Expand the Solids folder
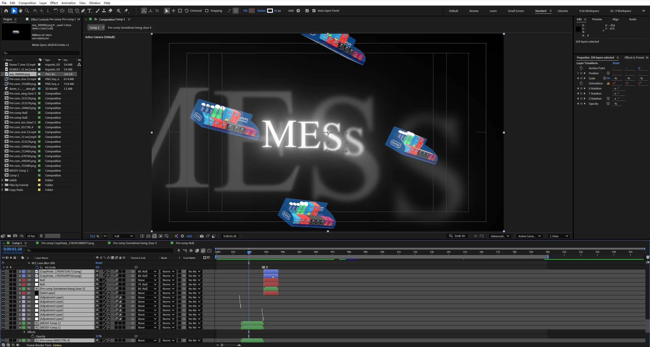Viewport: 650px width, 347px height. (x=2, y=180)
